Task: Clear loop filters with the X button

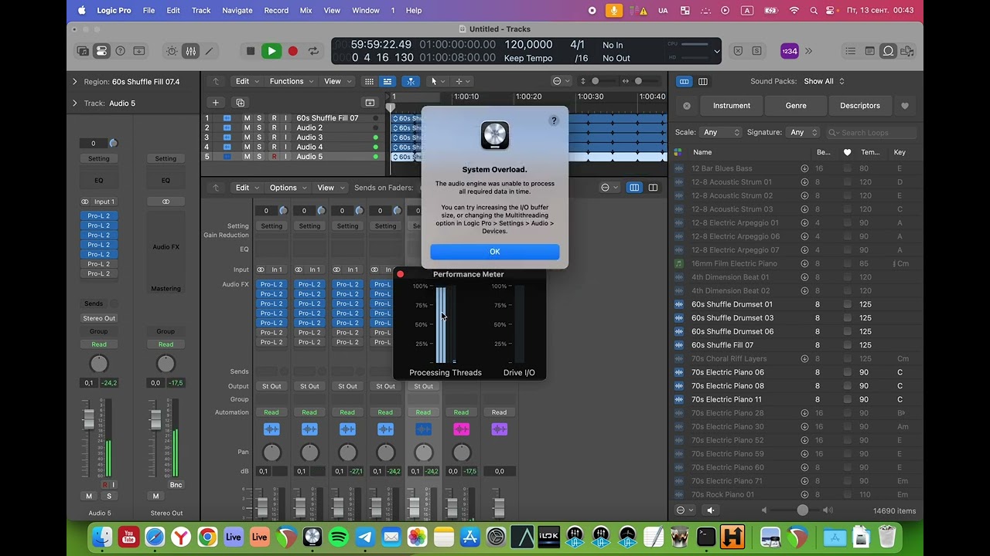Action: click(687, 106)
